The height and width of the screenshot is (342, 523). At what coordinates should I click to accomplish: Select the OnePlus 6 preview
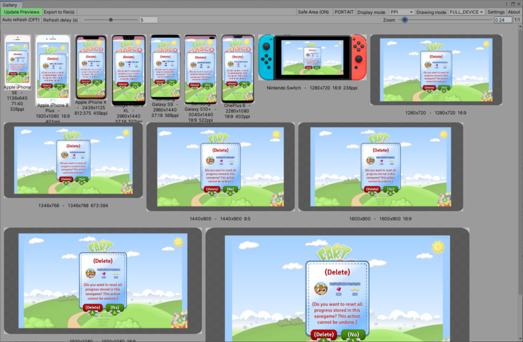pyautogui.click(x=237, y=69)
